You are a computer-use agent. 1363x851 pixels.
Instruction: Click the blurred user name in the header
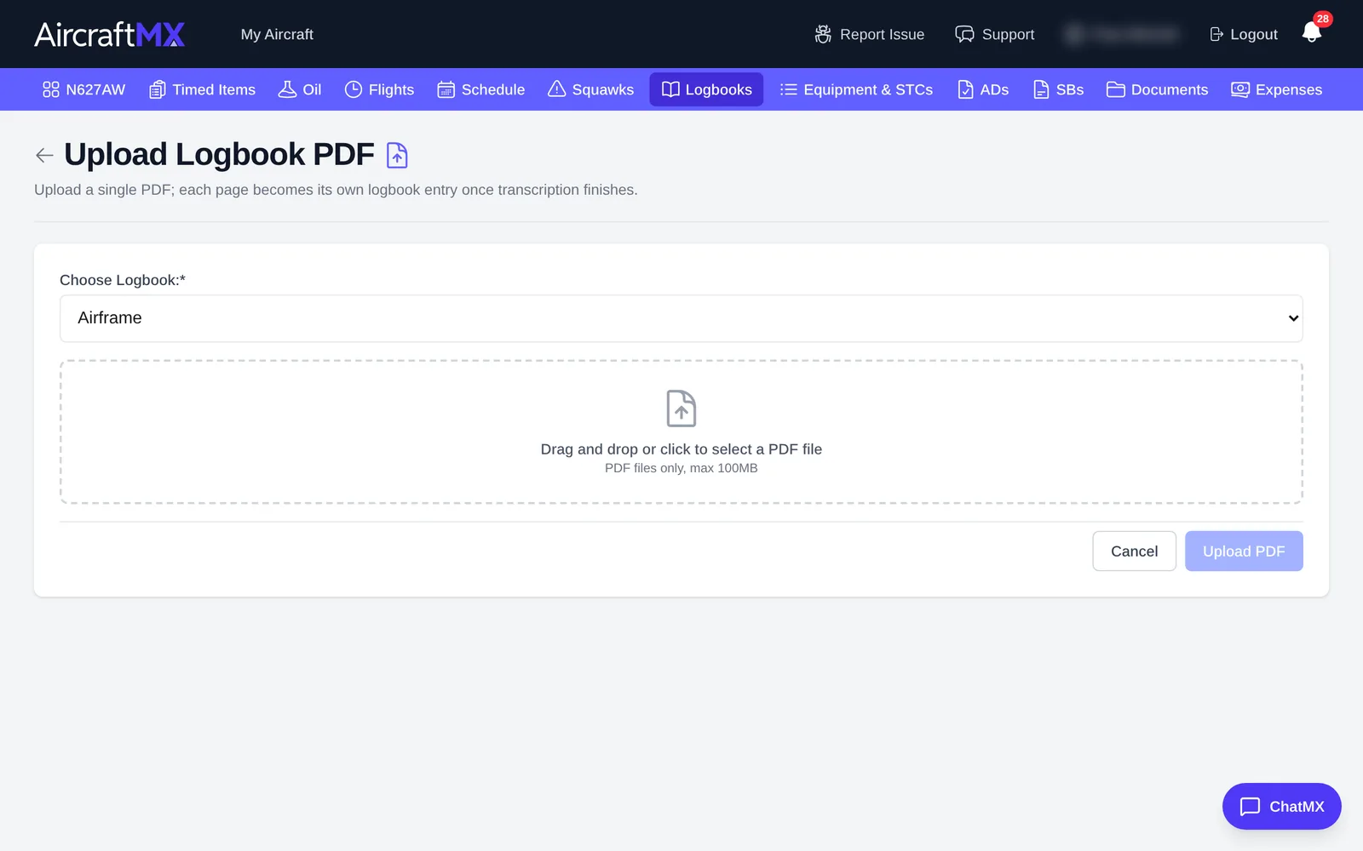coord(1122,34)
